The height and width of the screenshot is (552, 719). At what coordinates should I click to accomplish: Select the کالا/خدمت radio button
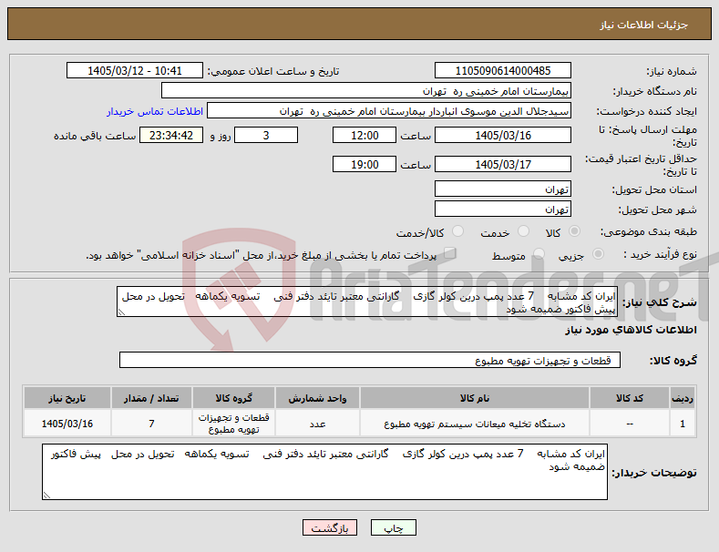click(457, 231)
